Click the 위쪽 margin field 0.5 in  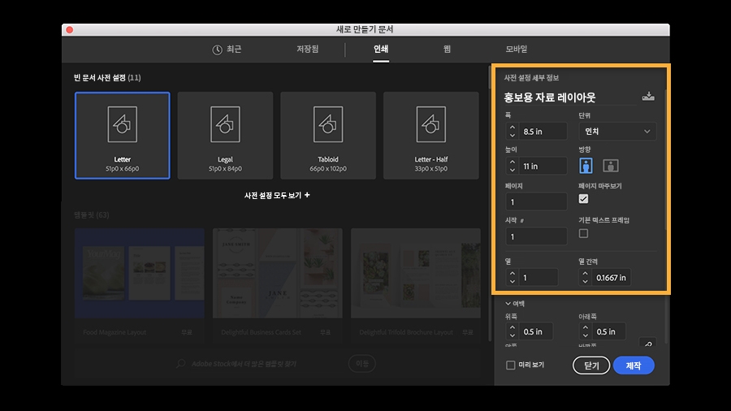click(x=535, y=331)
